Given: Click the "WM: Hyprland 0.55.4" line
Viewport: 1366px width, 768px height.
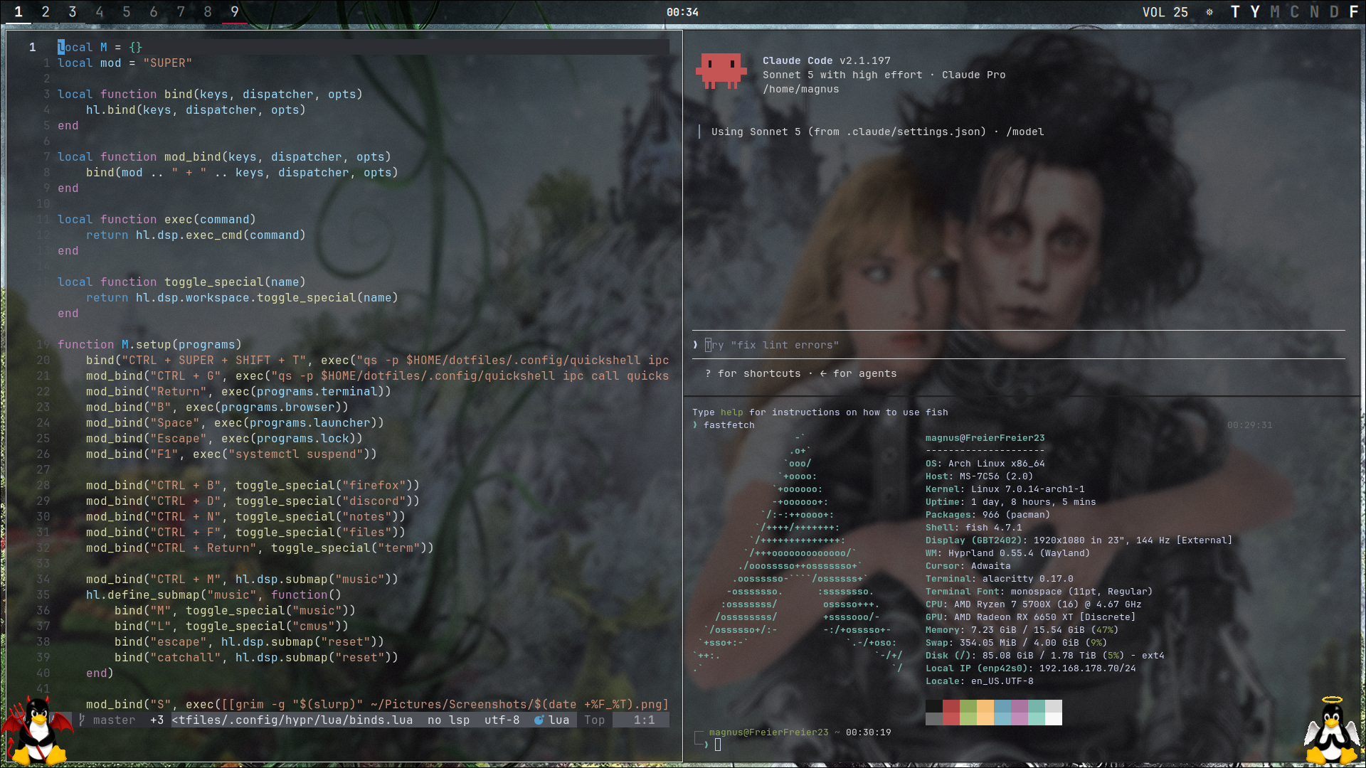Looking at the screenshot, I should tap(1007, 553).
